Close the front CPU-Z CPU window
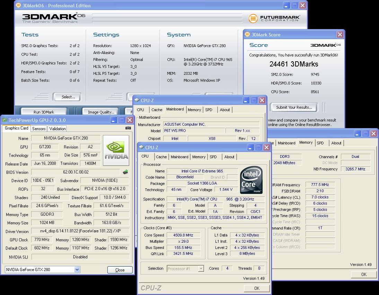The height and width of the screenshot is (295, 379). (x=266, y=147)
